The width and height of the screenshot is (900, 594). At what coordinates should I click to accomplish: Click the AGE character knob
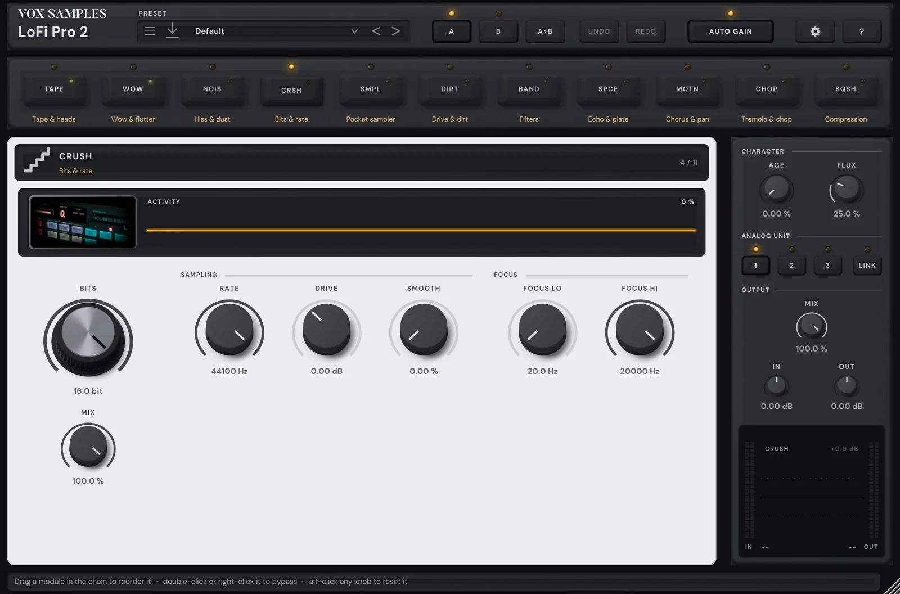776,190
